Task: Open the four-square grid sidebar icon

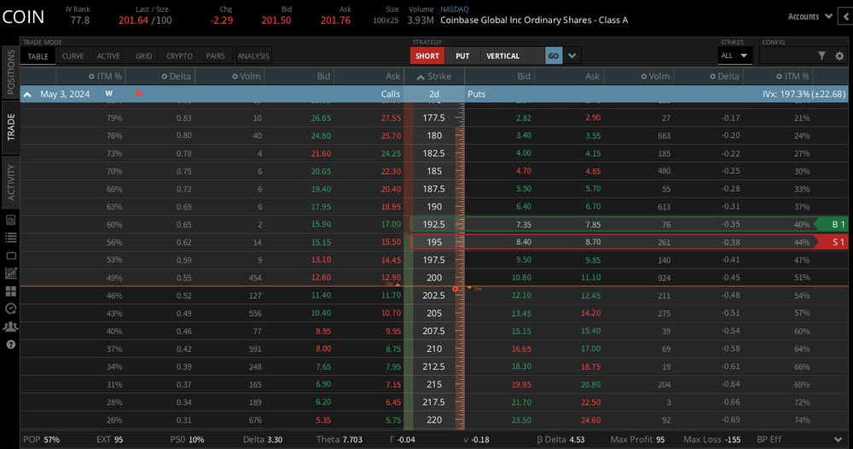Action: (x=11, y=291)
